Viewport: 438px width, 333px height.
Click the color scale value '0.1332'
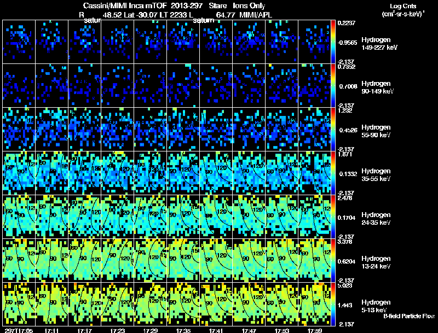pyautogui.click(x=348, y=174)
